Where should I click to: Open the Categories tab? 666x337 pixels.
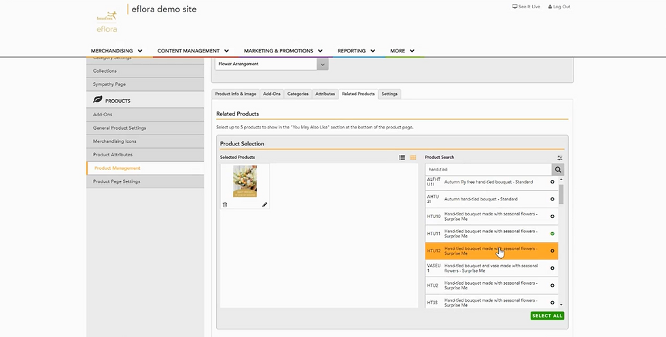pyautogui.click(x=298, y=94)
